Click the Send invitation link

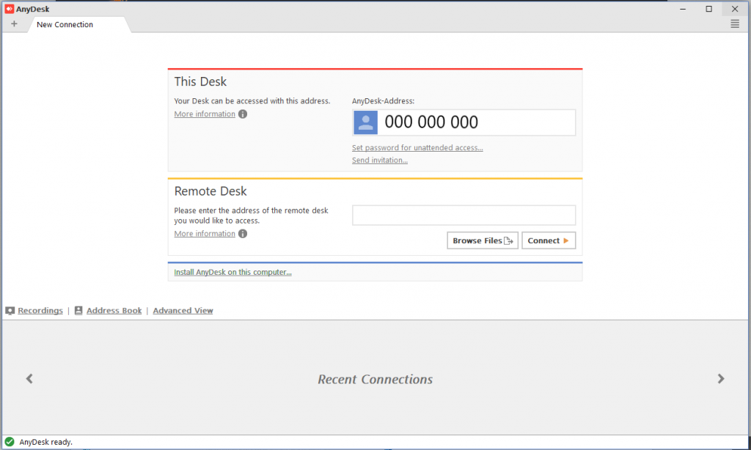(380, 161)
